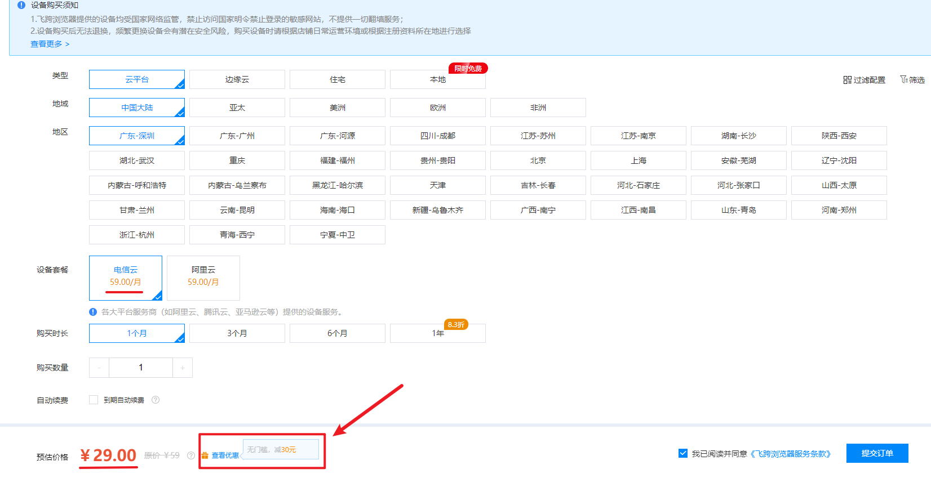Click the blue info icon at 设备购买须知
The height and width of the screenshot is (478, 931).
pos(21,5)
